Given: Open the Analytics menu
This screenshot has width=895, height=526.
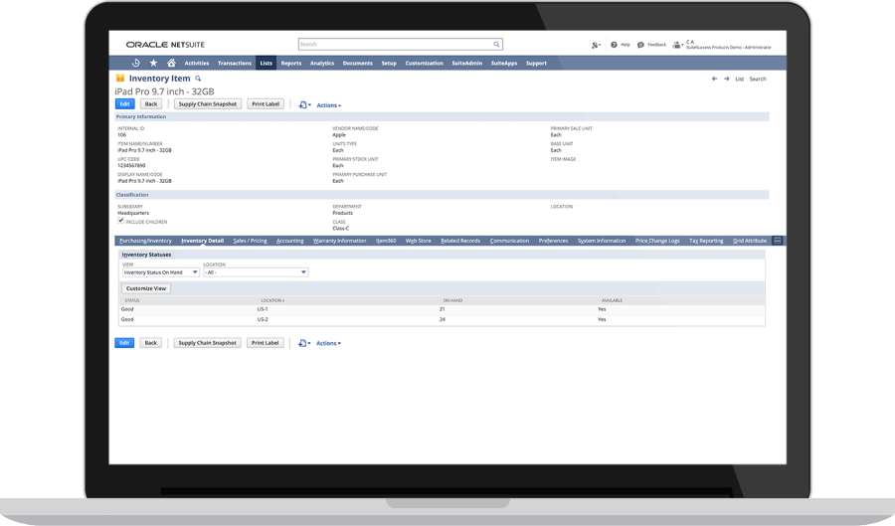Looking at the screenshot, I should [x=322, y=63].
